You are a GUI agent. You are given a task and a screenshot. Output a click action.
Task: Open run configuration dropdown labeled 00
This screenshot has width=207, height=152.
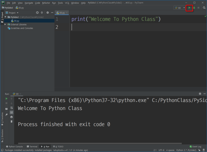[180, 8]
